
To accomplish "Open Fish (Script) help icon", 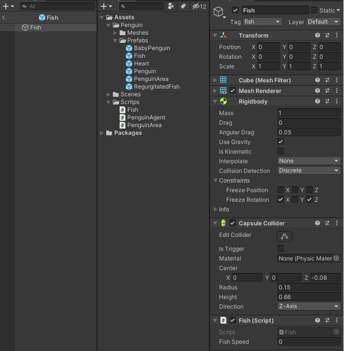I will point(318,320).
